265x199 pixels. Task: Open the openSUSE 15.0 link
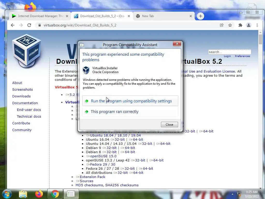[103, 156]
